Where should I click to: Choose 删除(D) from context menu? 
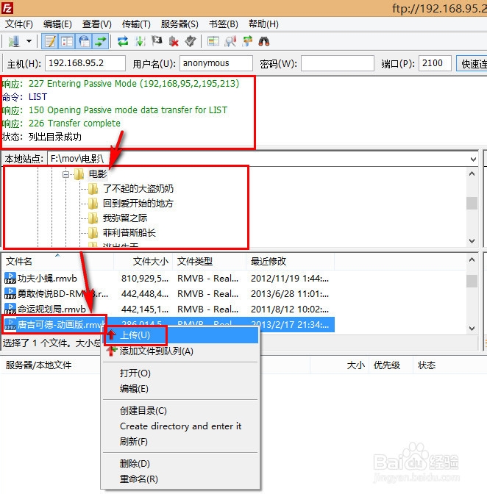181,464
